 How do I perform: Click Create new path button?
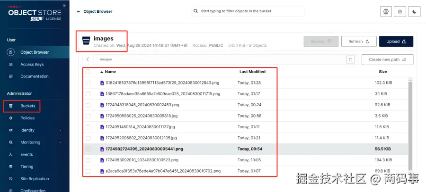tap(387, 59)
